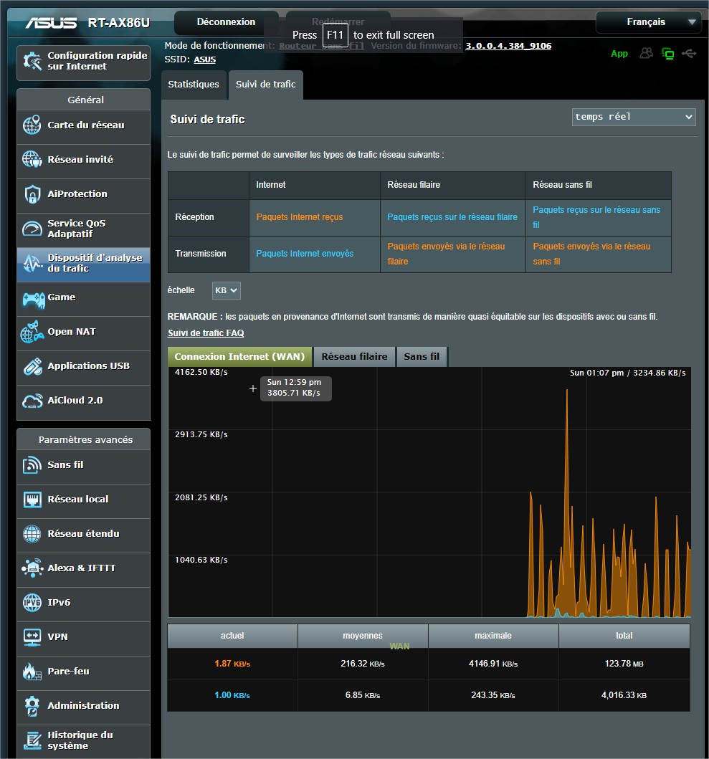This screenshot has width=709, height=759.
Task: Click the Service QoS Adaptatif gauge icon
Action: tap(32, 229)
